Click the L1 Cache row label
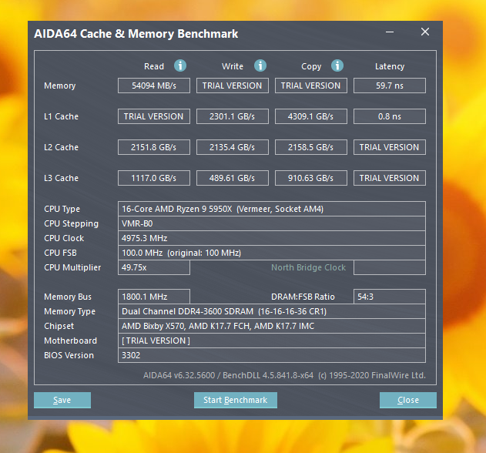Screen dimensions: 486x453 coord(61,116)
